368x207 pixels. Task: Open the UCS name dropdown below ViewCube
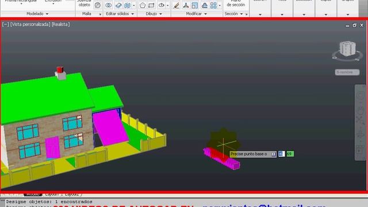[x=347, y=72]
